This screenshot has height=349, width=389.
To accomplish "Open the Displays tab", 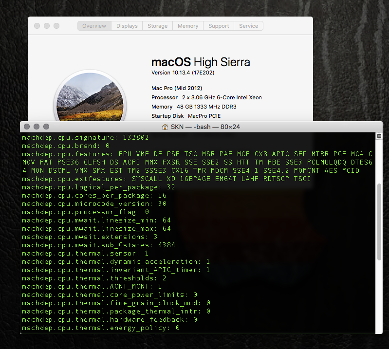I will [127, 26].
